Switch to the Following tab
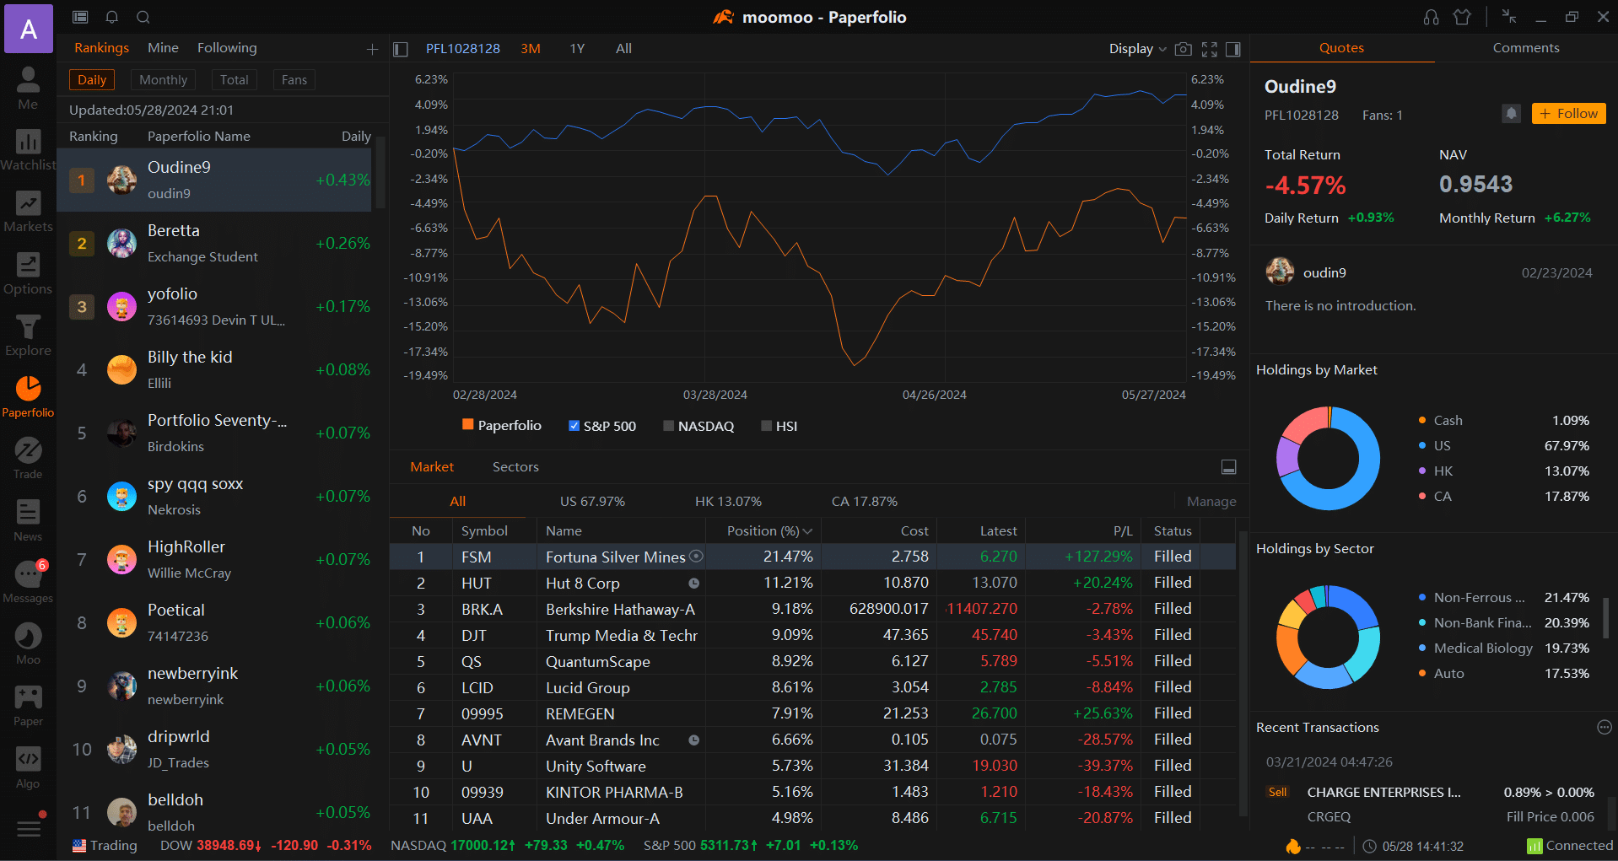The height and width of the screenshot is (861, 1618). [227, 48]
